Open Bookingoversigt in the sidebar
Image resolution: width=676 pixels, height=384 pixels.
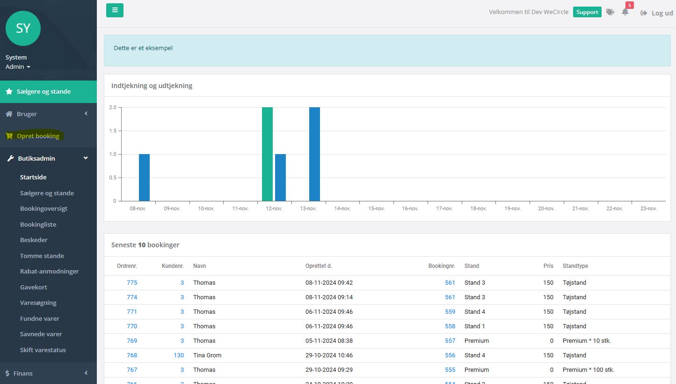coord(44,208)
